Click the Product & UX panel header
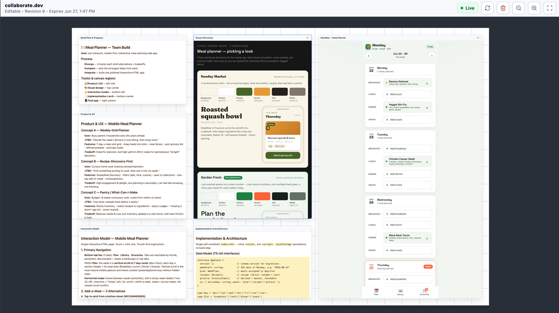The width and height of the screenshot is (559, 313). (x=132, y=114)
